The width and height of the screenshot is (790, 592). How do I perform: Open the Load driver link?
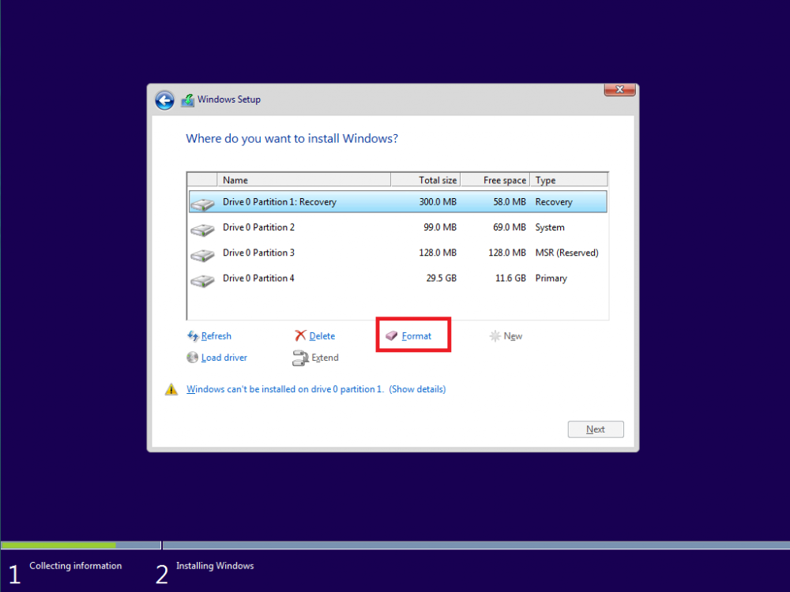tap(224, 358)
